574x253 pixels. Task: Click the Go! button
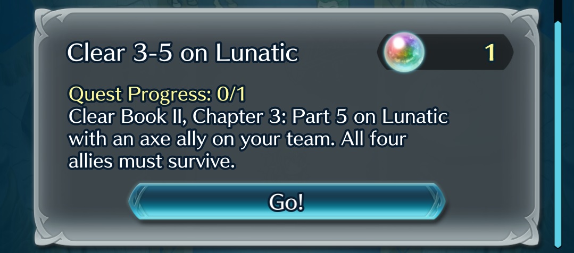(287, 202)
